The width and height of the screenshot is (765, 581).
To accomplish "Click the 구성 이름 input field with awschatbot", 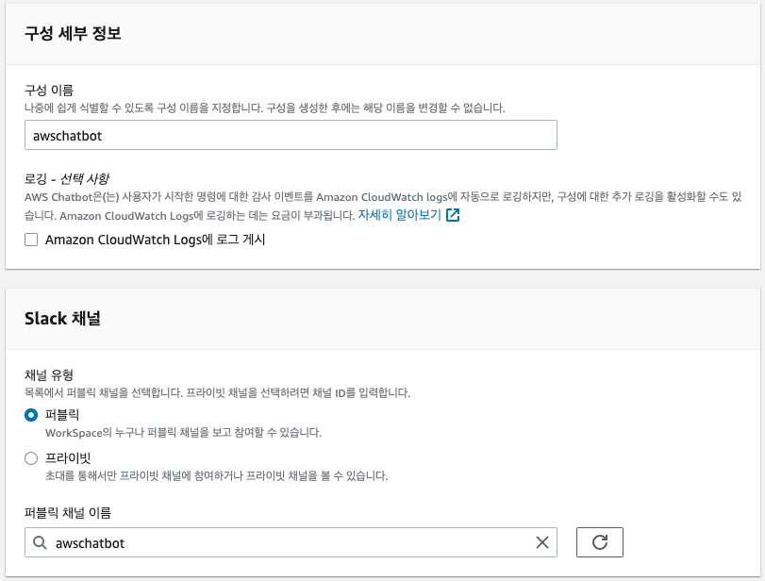I will (x=291, y=135).
